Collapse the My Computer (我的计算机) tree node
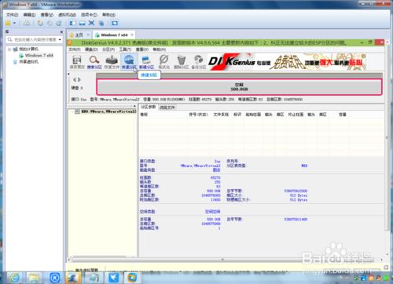Viewport: 393px width, 284px height. [x=9, y=49]
